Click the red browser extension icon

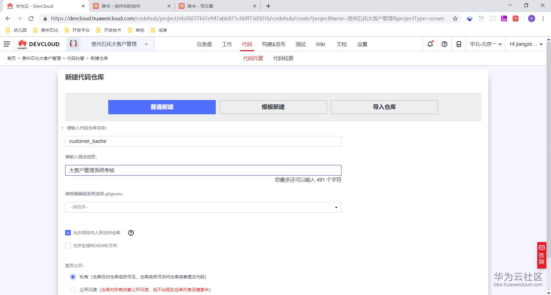pyautogui.click(x=516, y=19)
